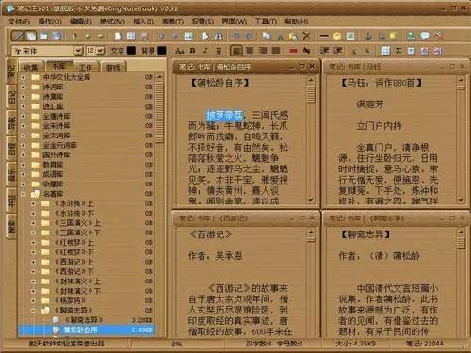Viewport: 471px width, 353px height.
Task: Expand the 《杨家将》 node
Action: click(33, 300)
